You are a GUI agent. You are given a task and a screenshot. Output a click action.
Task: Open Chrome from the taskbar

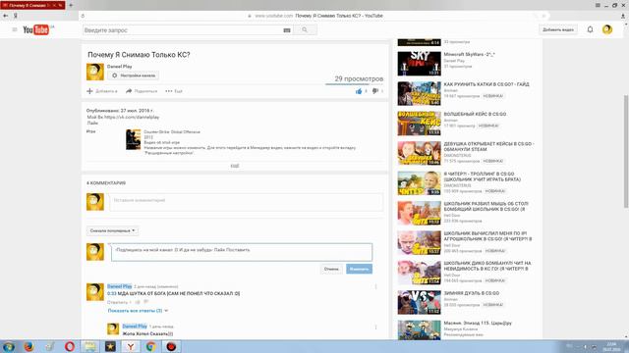click(150, 346)
